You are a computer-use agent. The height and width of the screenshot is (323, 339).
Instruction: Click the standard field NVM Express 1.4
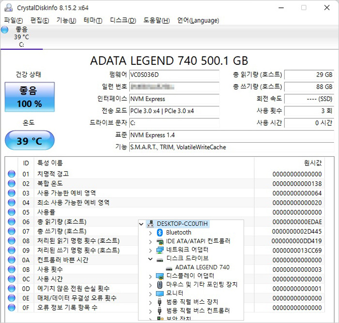(231, 135)
